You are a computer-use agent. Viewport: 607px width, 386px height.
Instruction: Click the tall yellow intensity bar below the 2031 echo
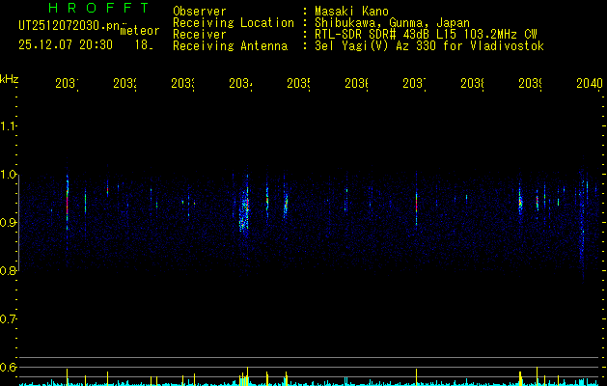(x=67, y=377)
